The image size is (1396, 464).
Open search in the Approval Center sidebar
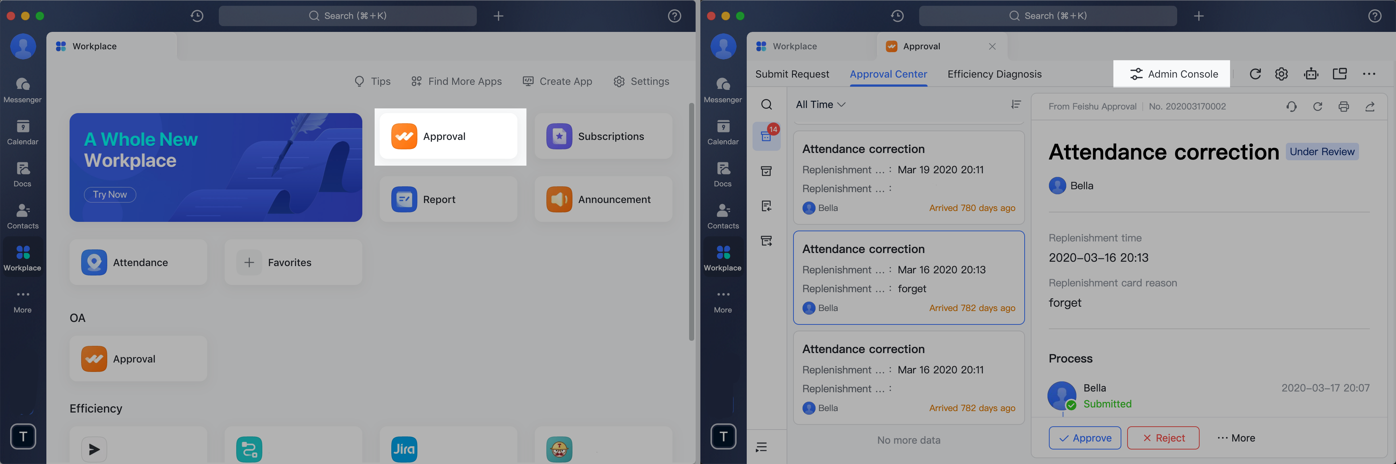(767, 104)
